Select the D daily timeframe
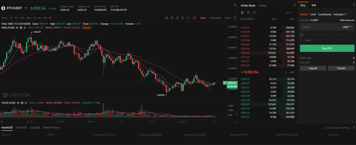Screen dimensions: 356x145 tap(50, 18)
